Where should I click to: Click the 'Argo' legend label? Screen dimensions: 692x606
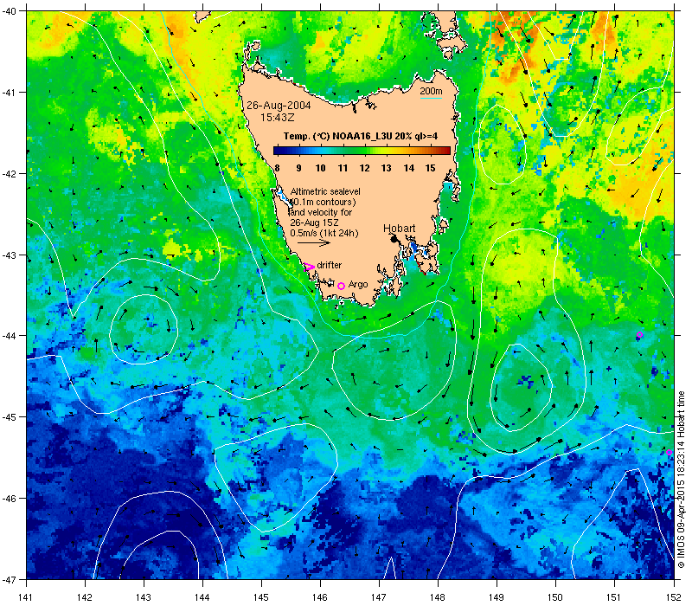click(x=358, y=285)
